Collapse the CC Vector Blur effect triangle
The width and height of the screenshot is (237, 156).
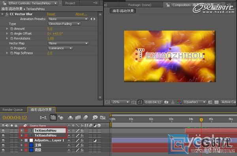(2, 14)
